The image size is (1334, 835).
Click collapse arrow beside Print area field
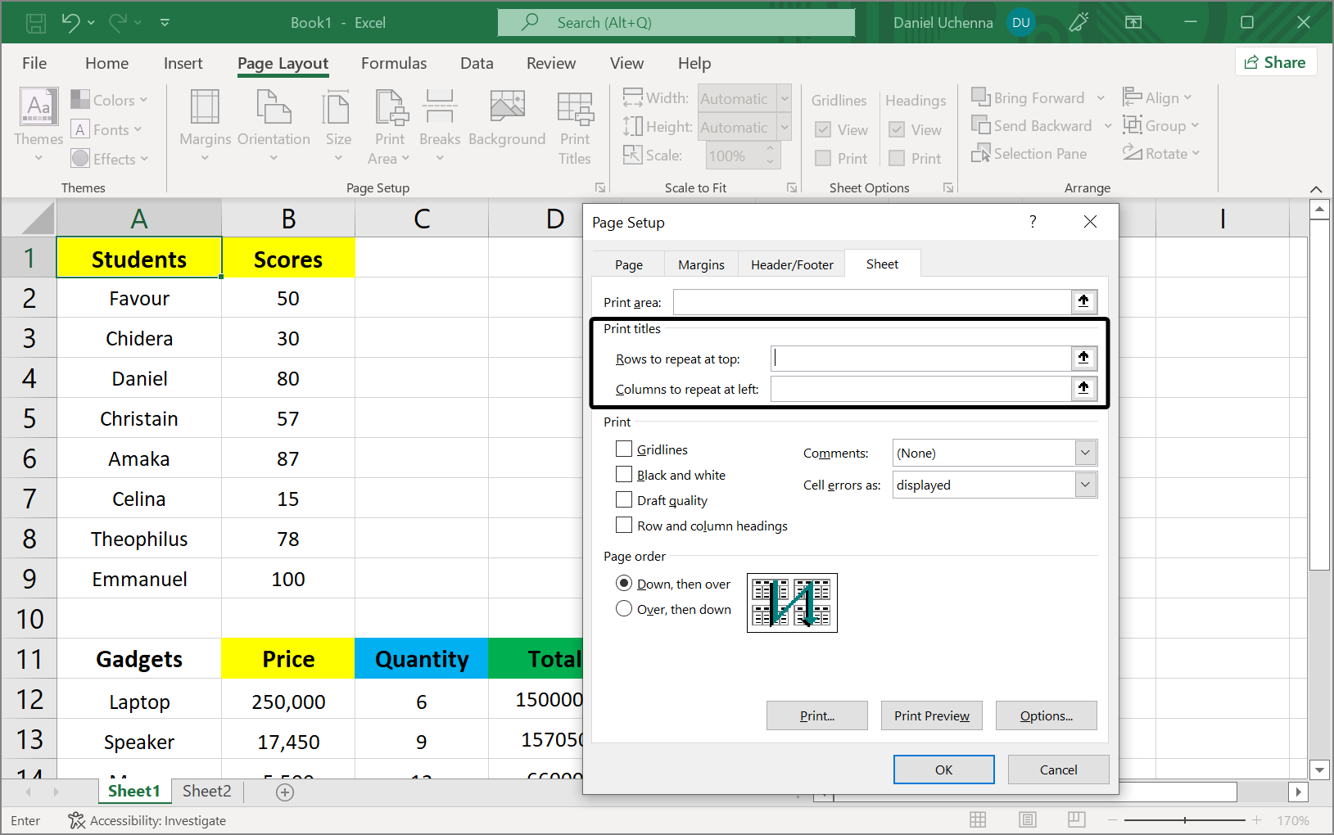(x=1083, y=302)
